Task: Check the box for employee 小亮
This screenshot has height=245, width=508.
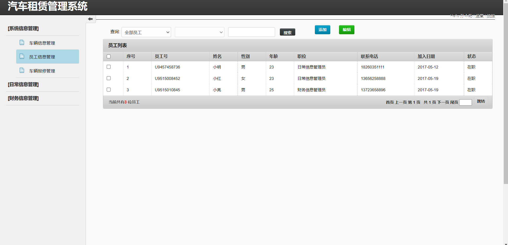Action: (108, 89)
